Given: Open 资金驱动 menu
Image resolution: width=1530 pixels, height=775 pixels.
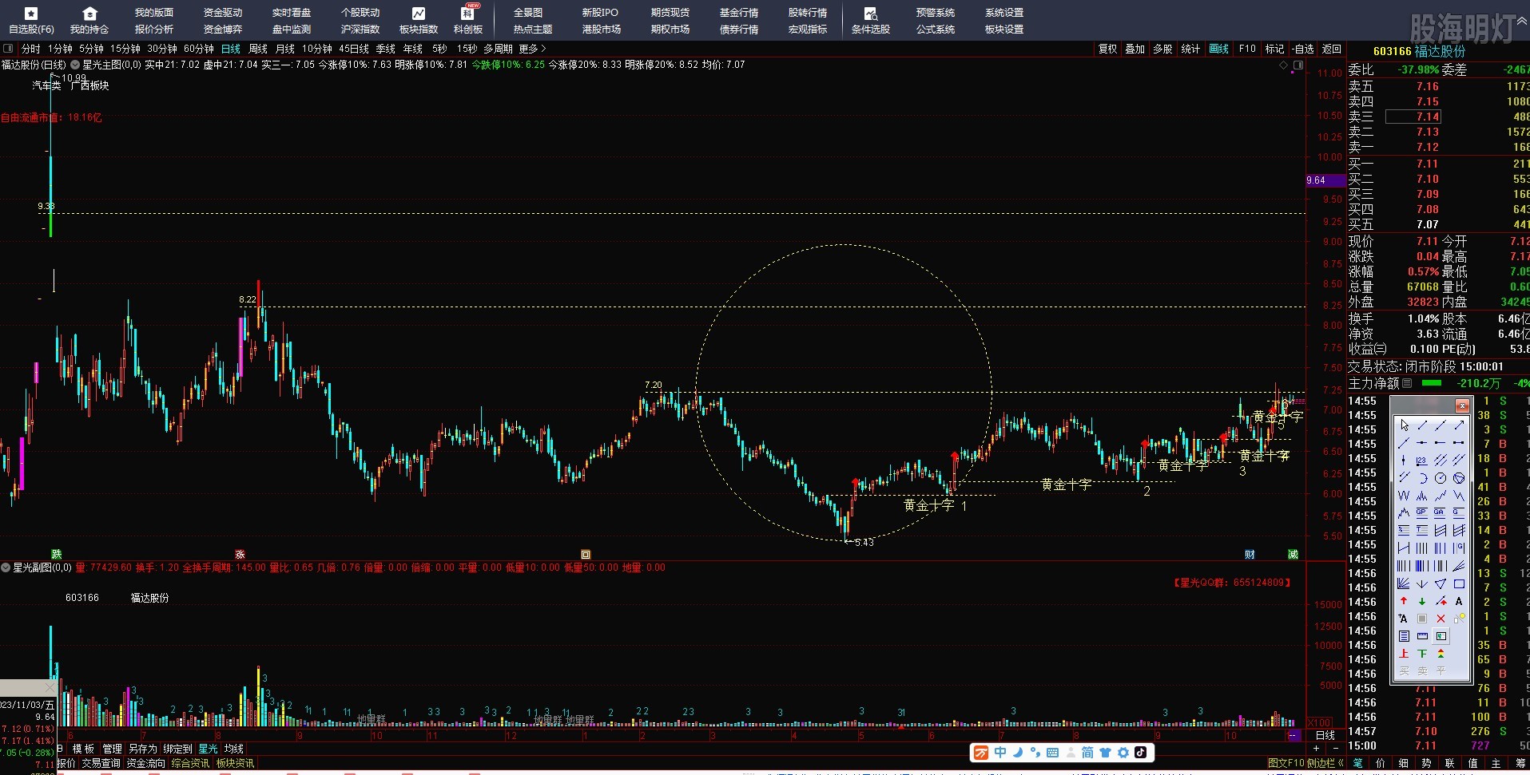Looking at the screenshot, I should click(223, 13).
